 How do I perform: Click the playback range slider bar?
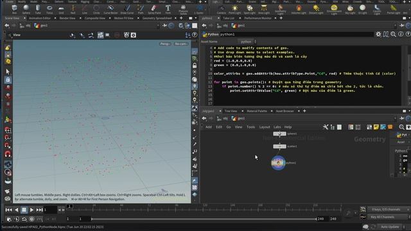pyautogui.click(x=204, y=219)
